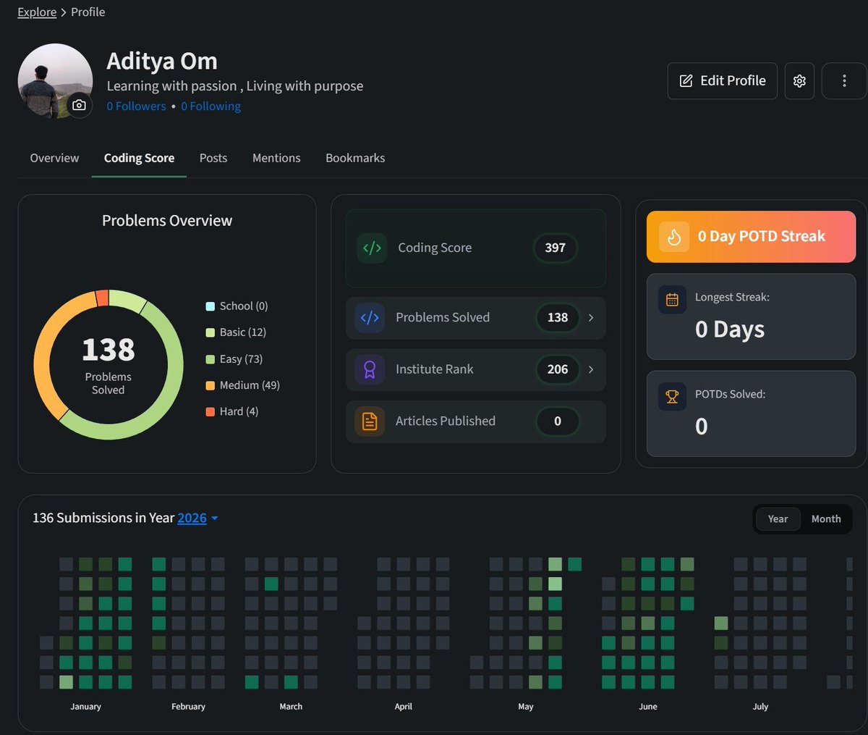868x735 pixels.
Task: Open the Institute Rank chevron arrow
Action: click(591, 369)
